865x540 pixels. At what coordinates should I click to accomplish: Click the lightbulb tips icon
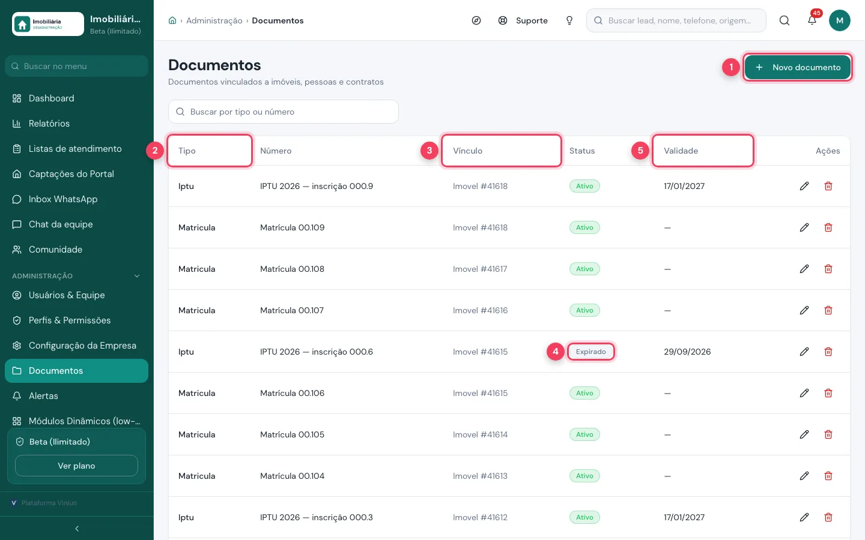[569, 20]
